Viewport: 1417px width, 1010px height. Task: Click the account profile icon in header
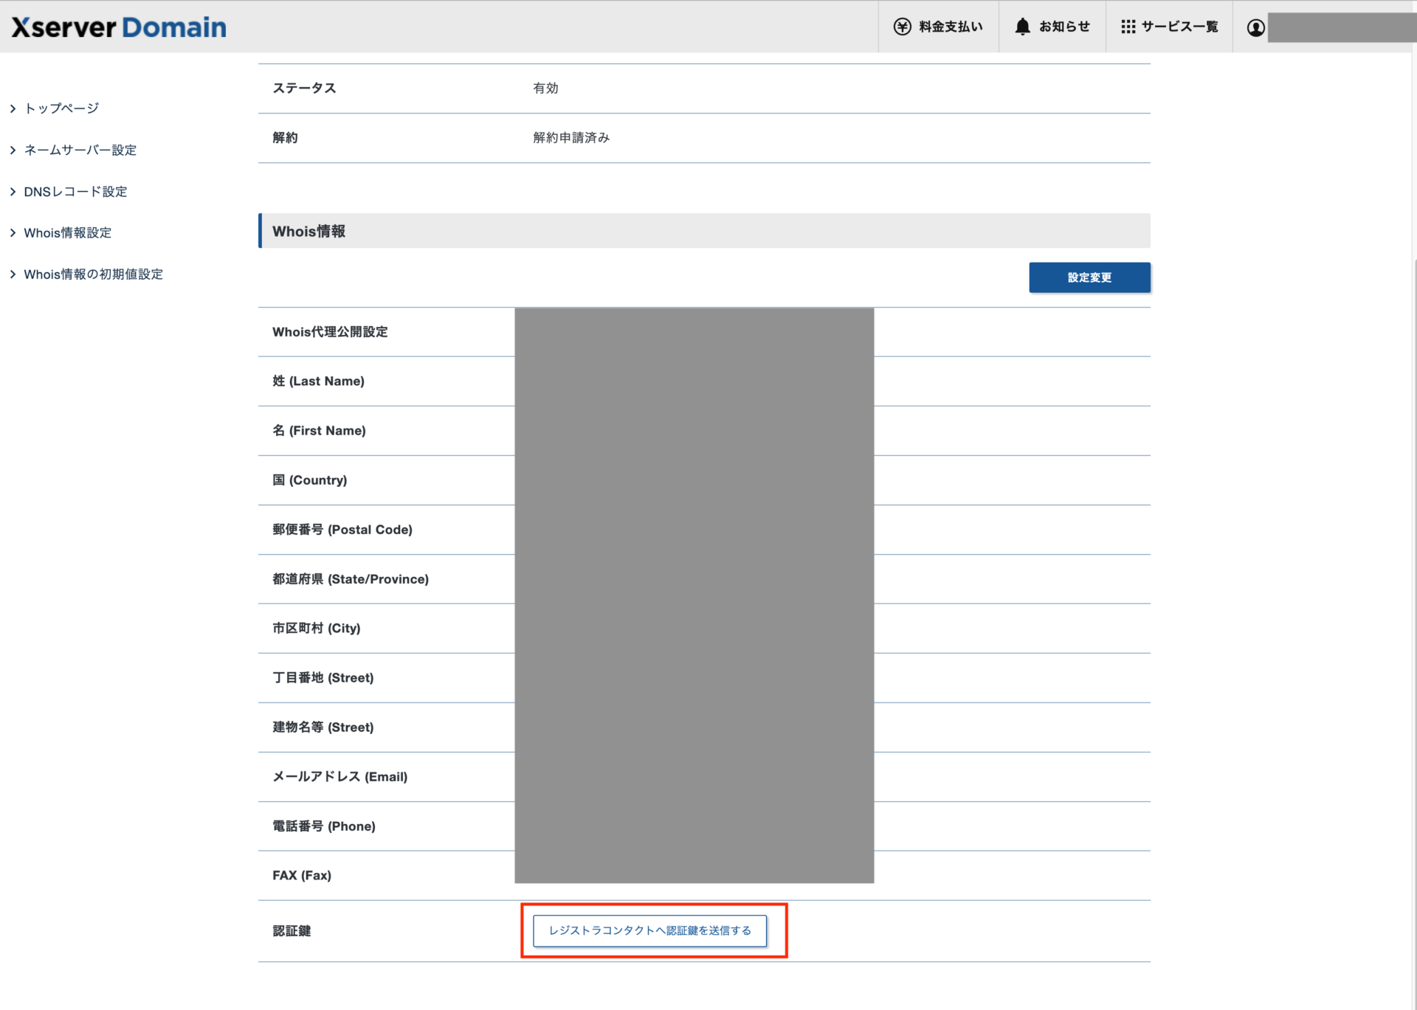point(1255,27)
